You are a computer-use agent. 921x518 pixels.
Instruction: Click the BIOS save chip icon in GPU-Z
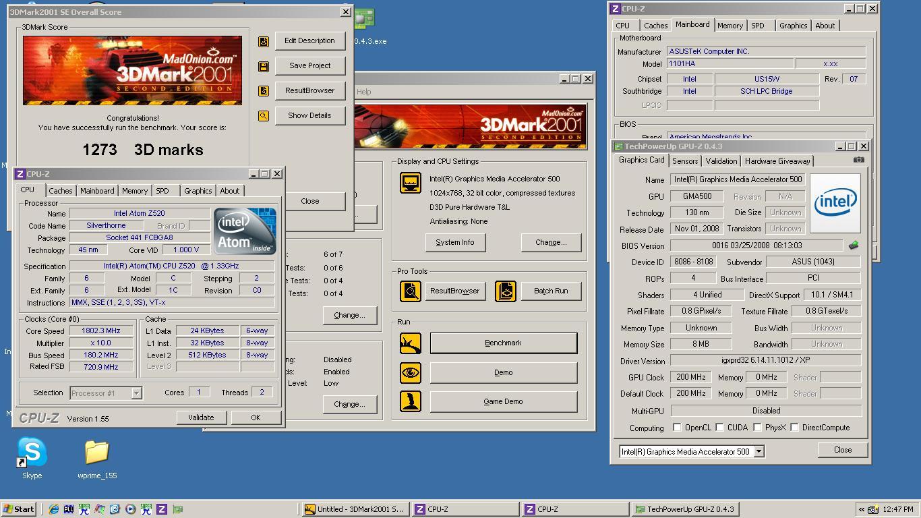pos(854,246)
